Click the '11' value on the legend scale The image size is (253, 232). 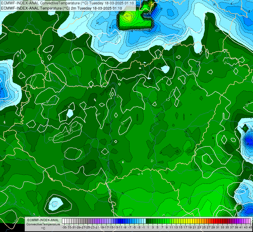click(x=171, y=227)
